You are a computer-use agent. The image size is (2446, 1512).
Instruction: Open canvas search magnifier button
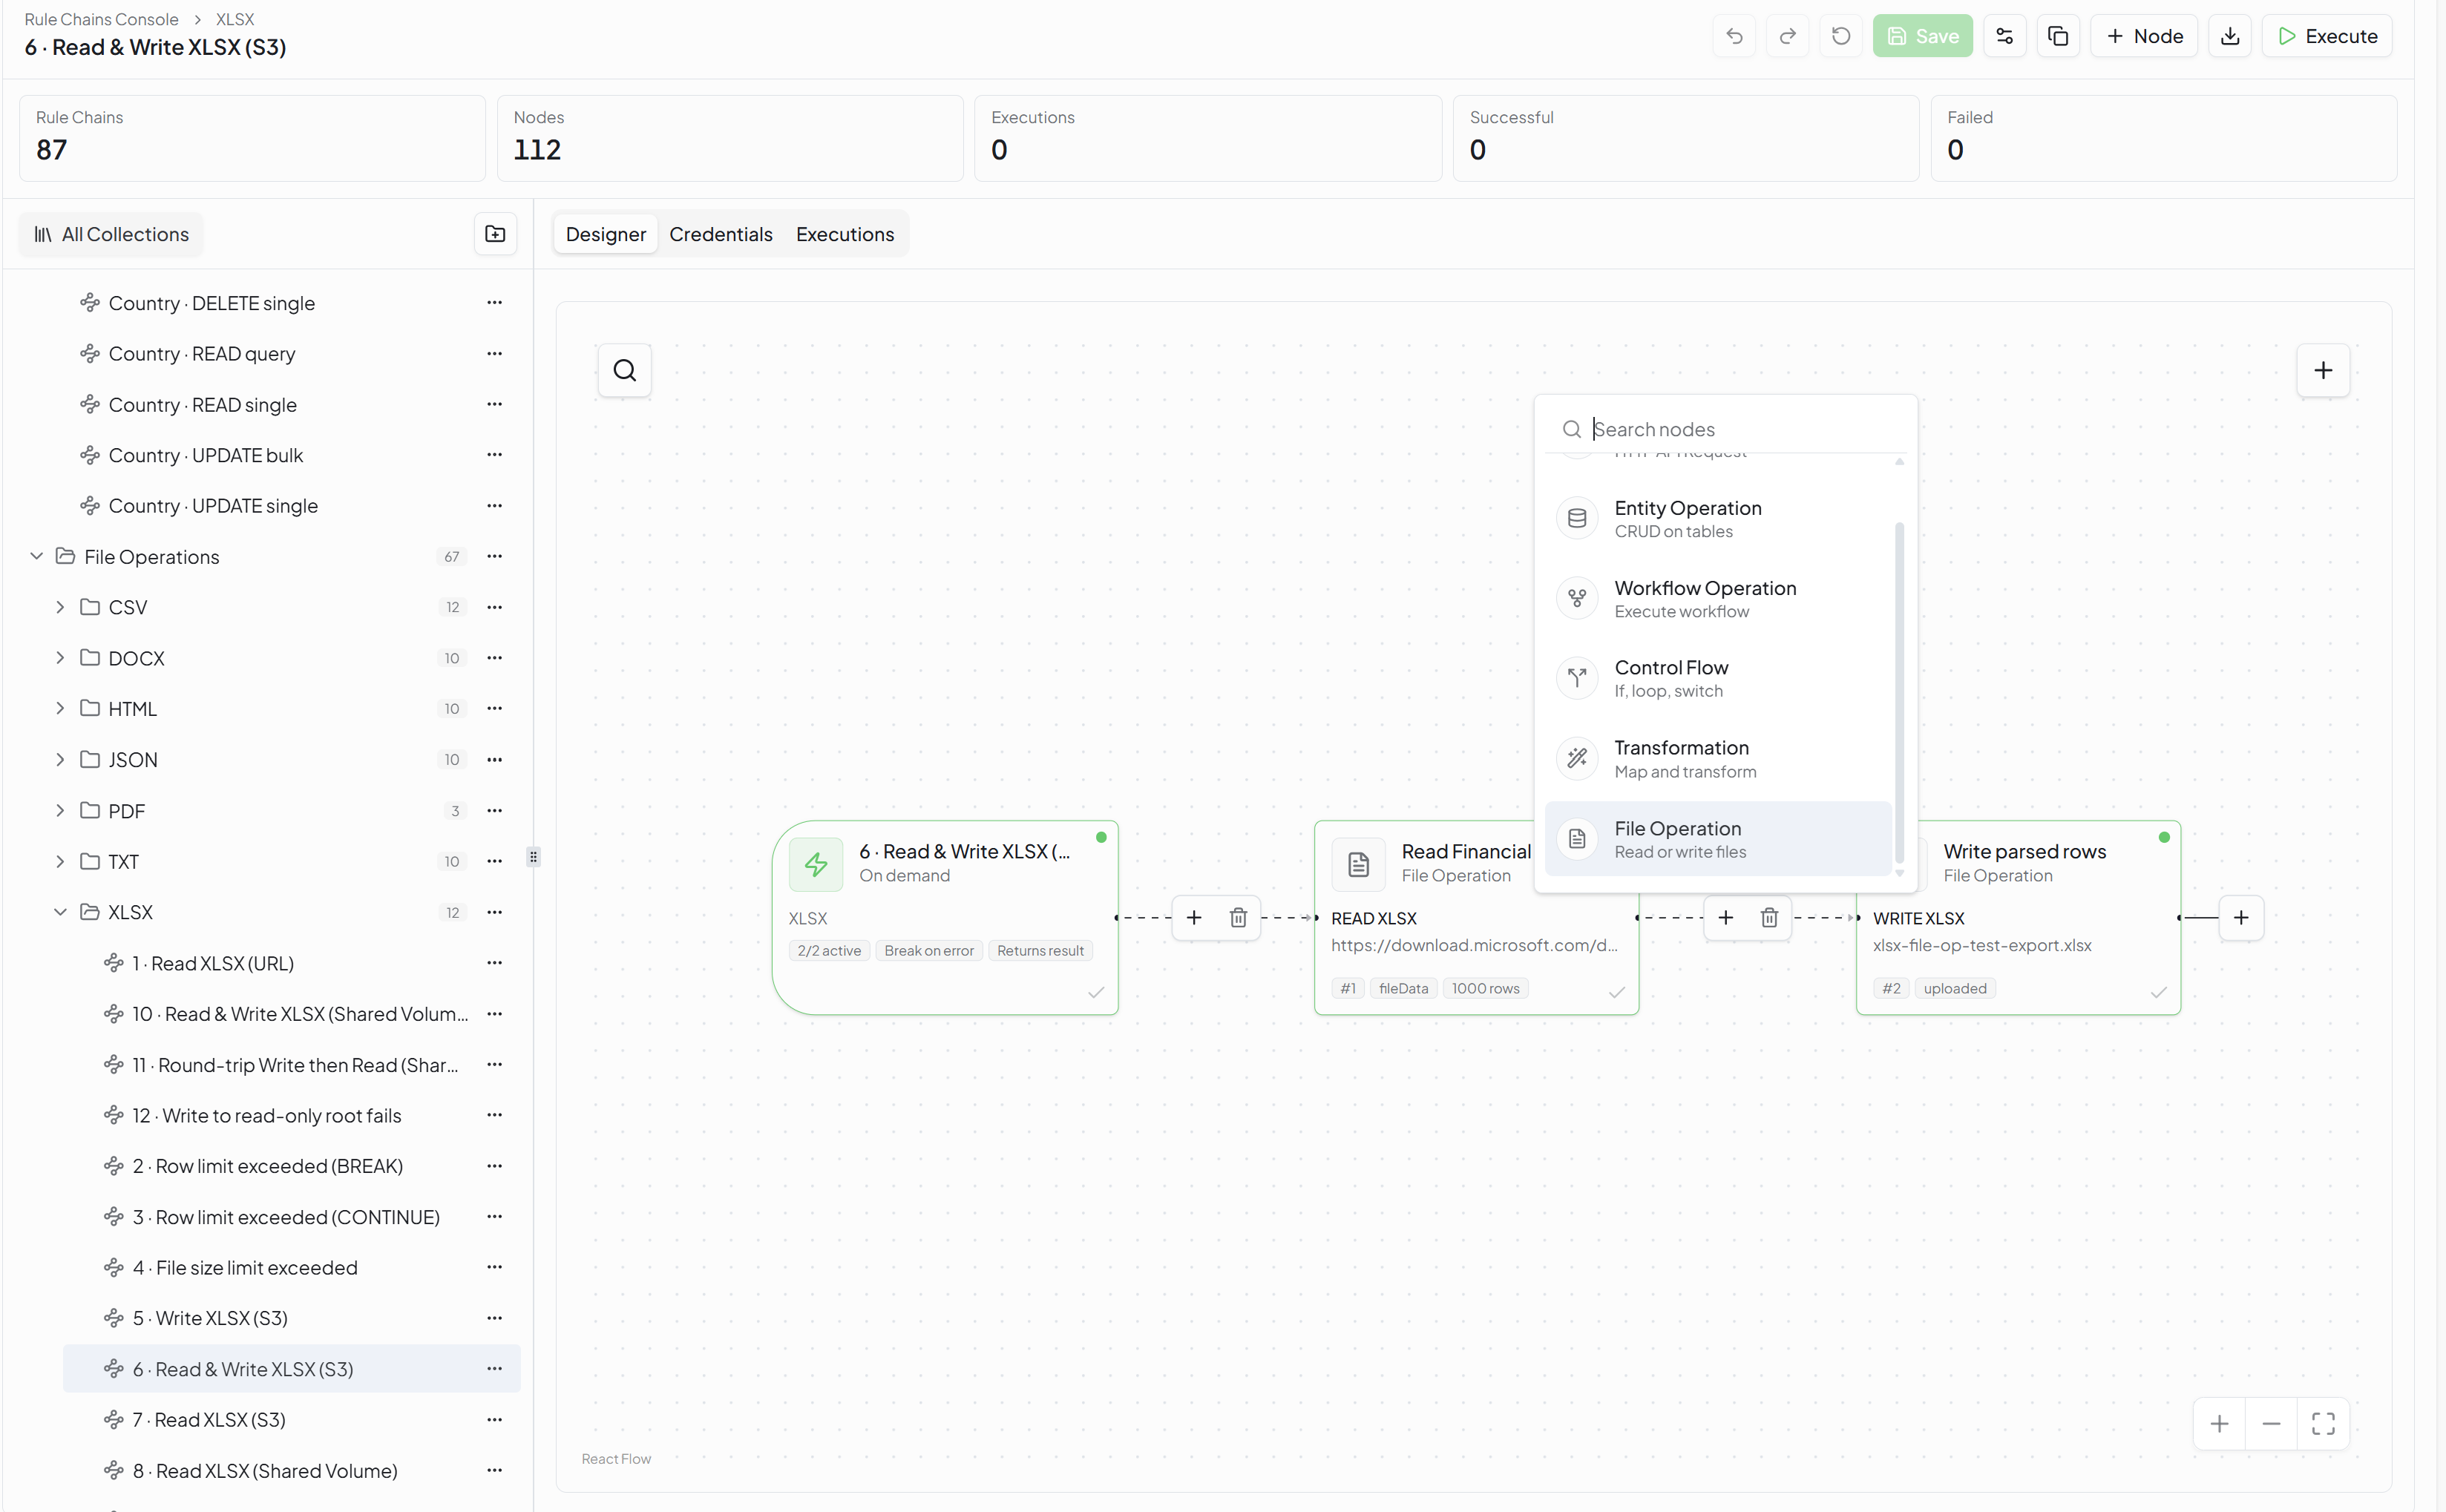pos(625,371)
